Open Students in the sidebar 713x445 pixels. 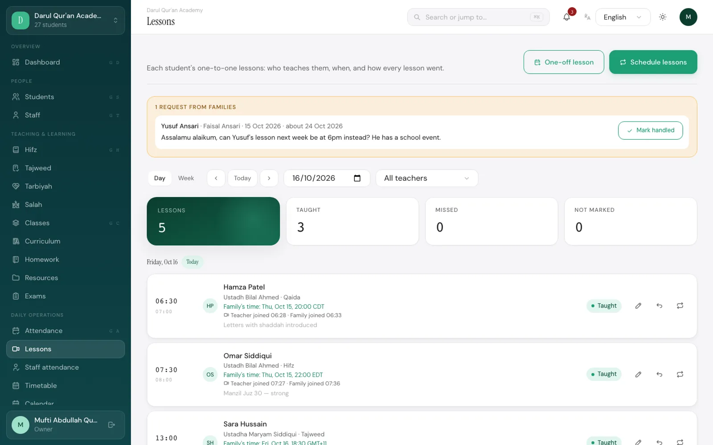coord(66,97)
